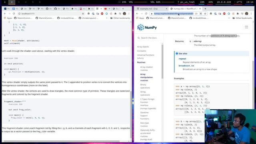Close the example.md - Grip tab
Image resolution: width=256 pixels, height=144 pixels.
click(x=166, y=9)
